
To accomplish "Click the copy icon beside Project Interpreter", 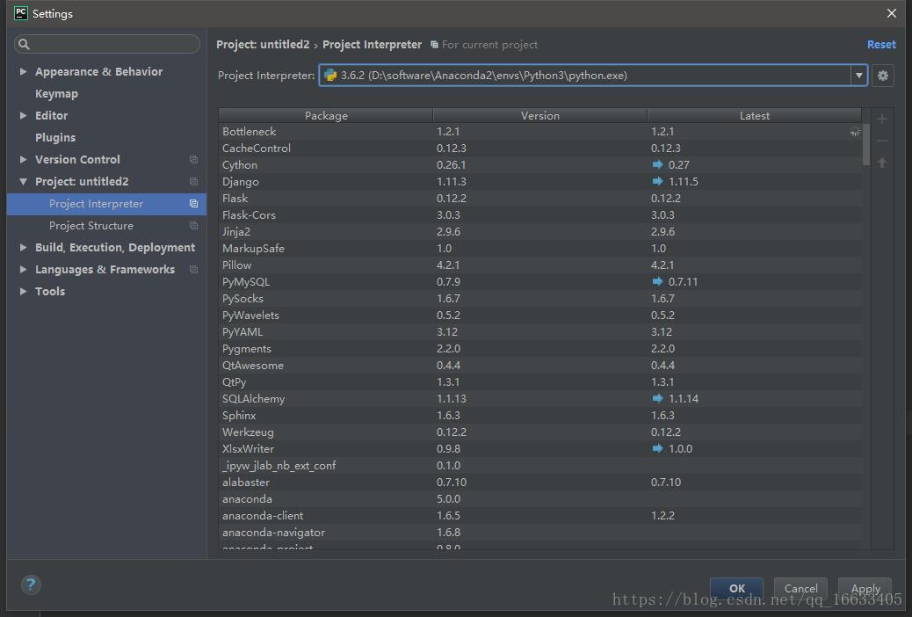I will click(x=193, y=204).
